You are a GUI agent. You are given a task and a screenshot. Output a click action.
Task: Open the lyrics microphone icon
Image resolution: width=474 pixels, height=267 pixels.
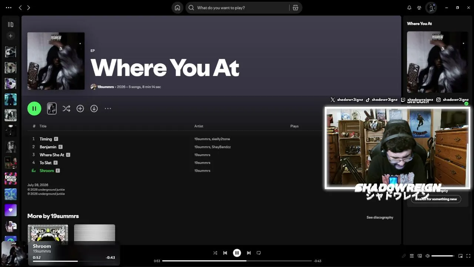point(404,256)
